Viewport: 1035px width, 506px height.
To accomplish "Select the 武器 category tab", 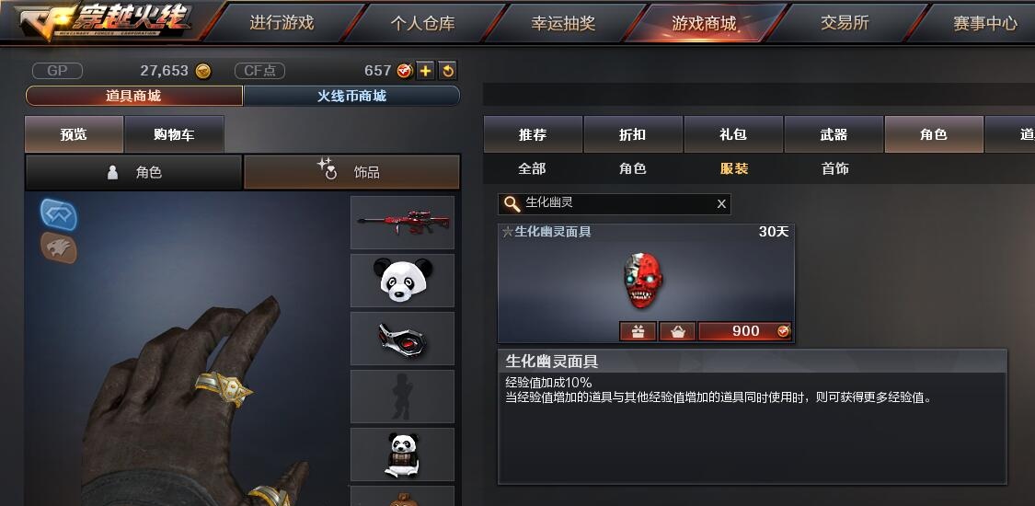I will [x=834, y=134].
